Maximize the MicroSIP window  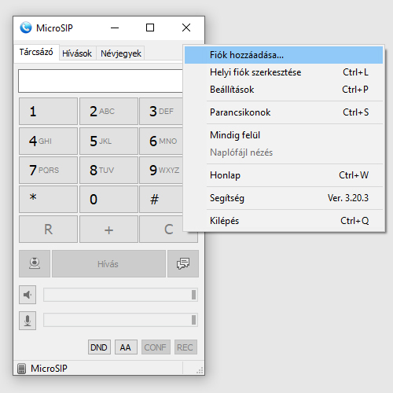tap(150, 28)
